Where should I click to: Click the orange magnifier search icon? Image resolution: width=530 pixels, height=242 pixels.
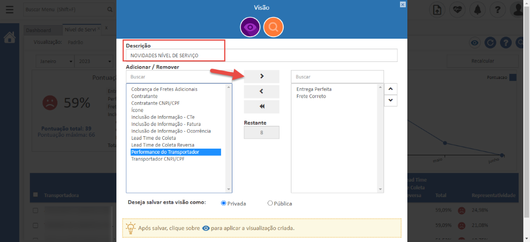point(273,27)
